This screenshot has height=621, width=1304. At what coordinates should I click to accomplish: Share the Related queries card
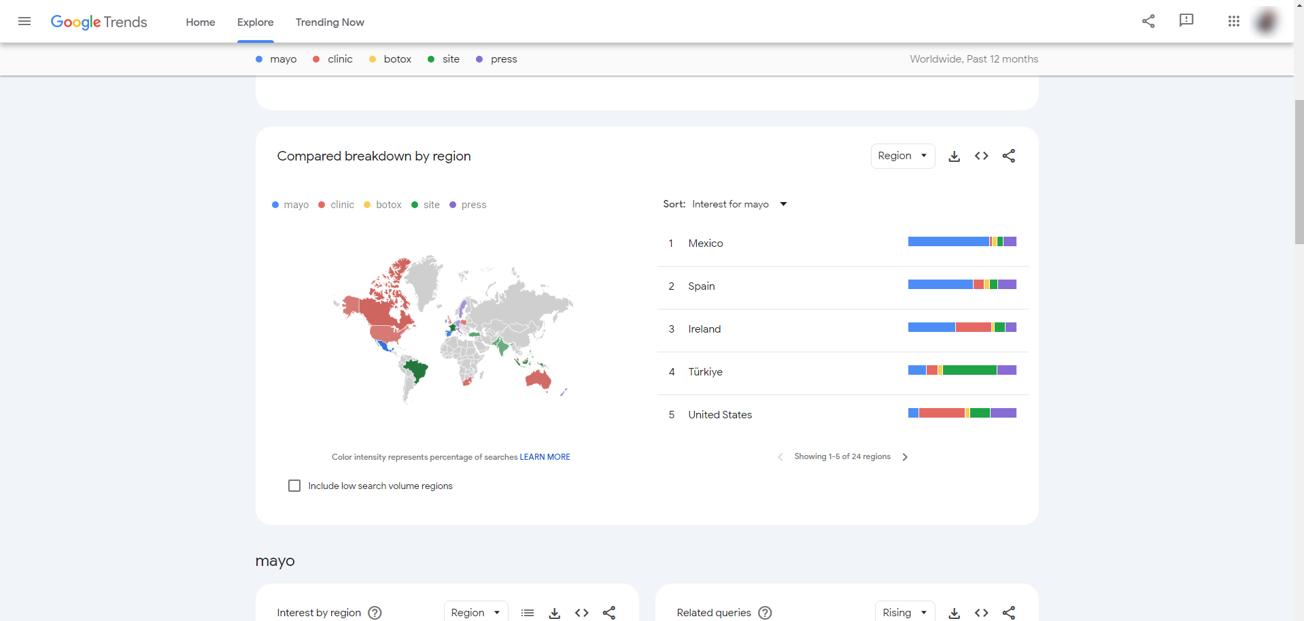1009,613
